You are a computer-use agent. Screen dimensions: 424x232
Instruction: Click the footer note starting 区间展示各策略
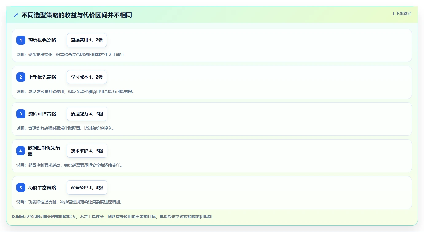point(113,217)
